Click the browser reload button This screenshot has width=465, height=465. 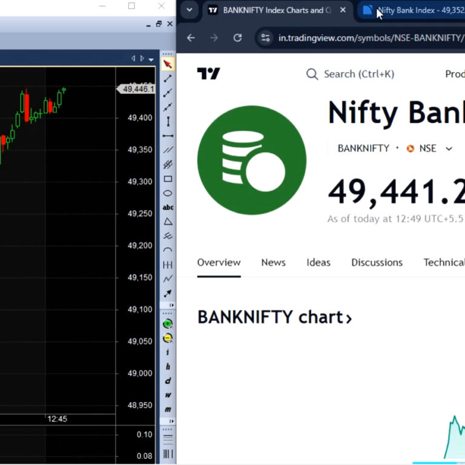click(x=237, y=38)
